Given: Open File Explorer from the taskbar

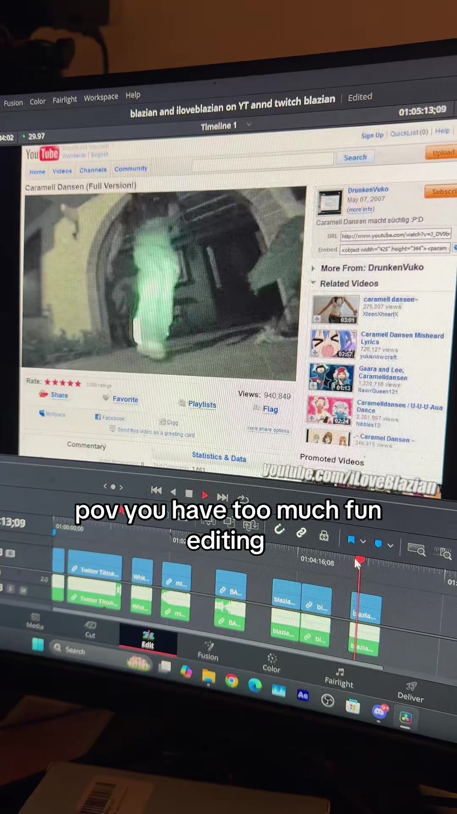Looking at the screenshot, I should tap(209, 677).
